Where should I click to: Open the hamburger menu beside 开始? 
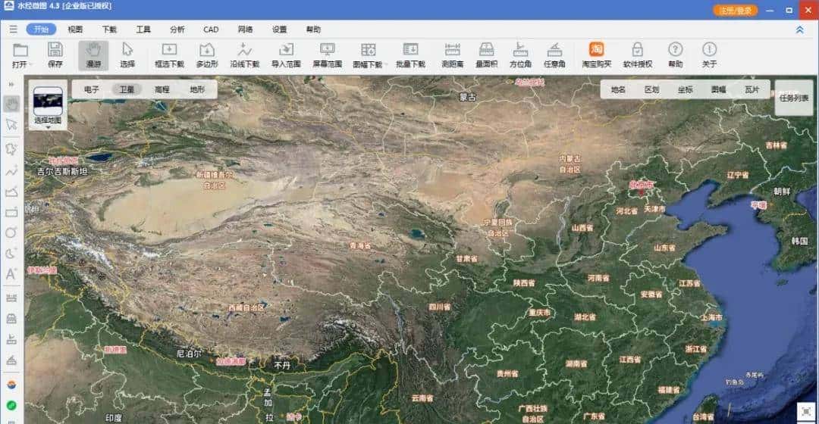point(13,30)
